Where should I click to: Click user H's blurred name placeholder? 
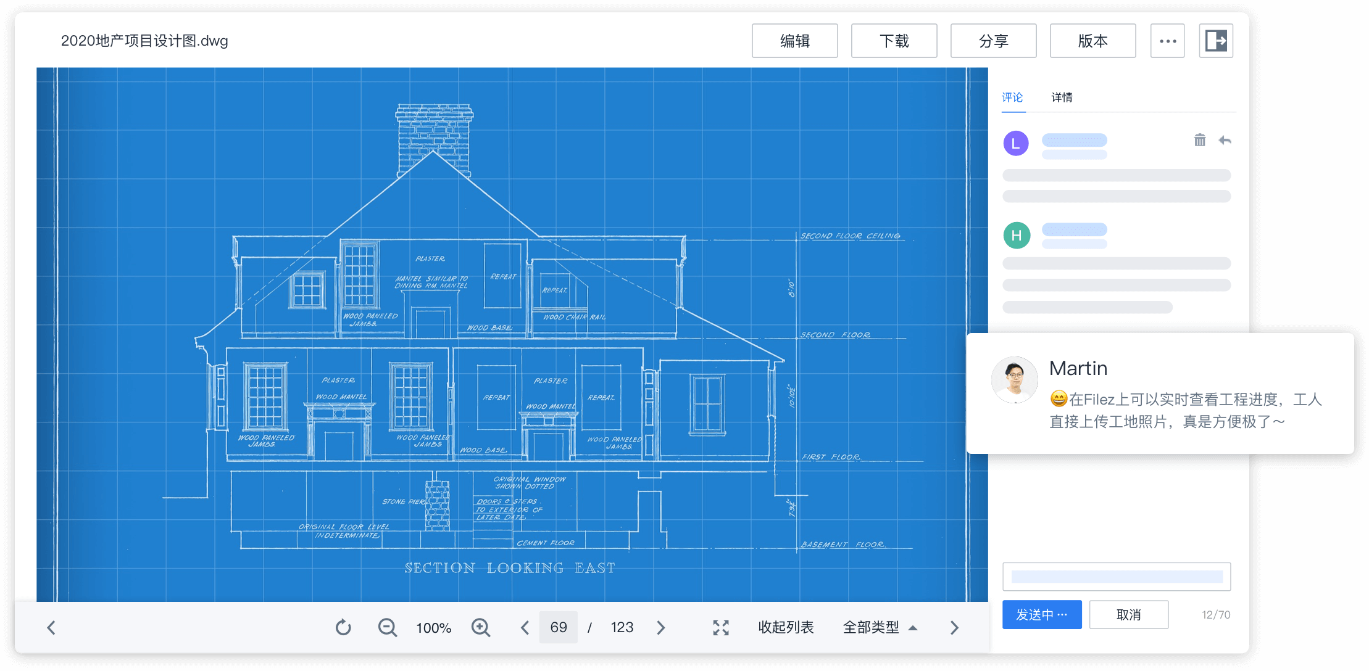point(1074,230)
